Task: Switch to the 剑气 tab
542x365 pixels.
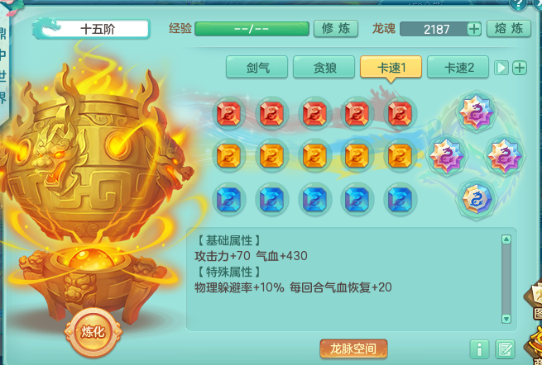Action: 257,67
